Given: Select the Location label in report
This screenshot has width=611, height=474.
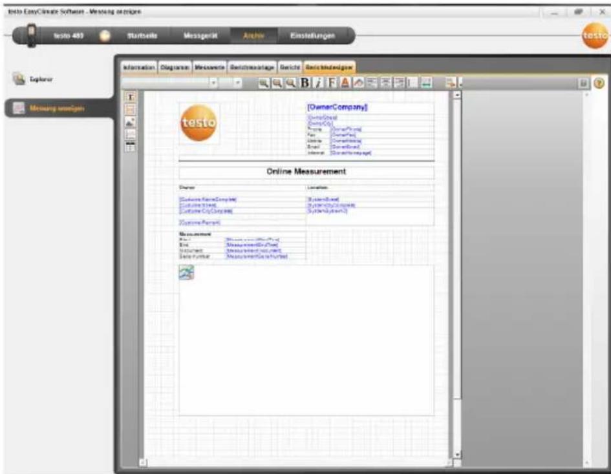Looking at the screenshot, I should point(317,187).
